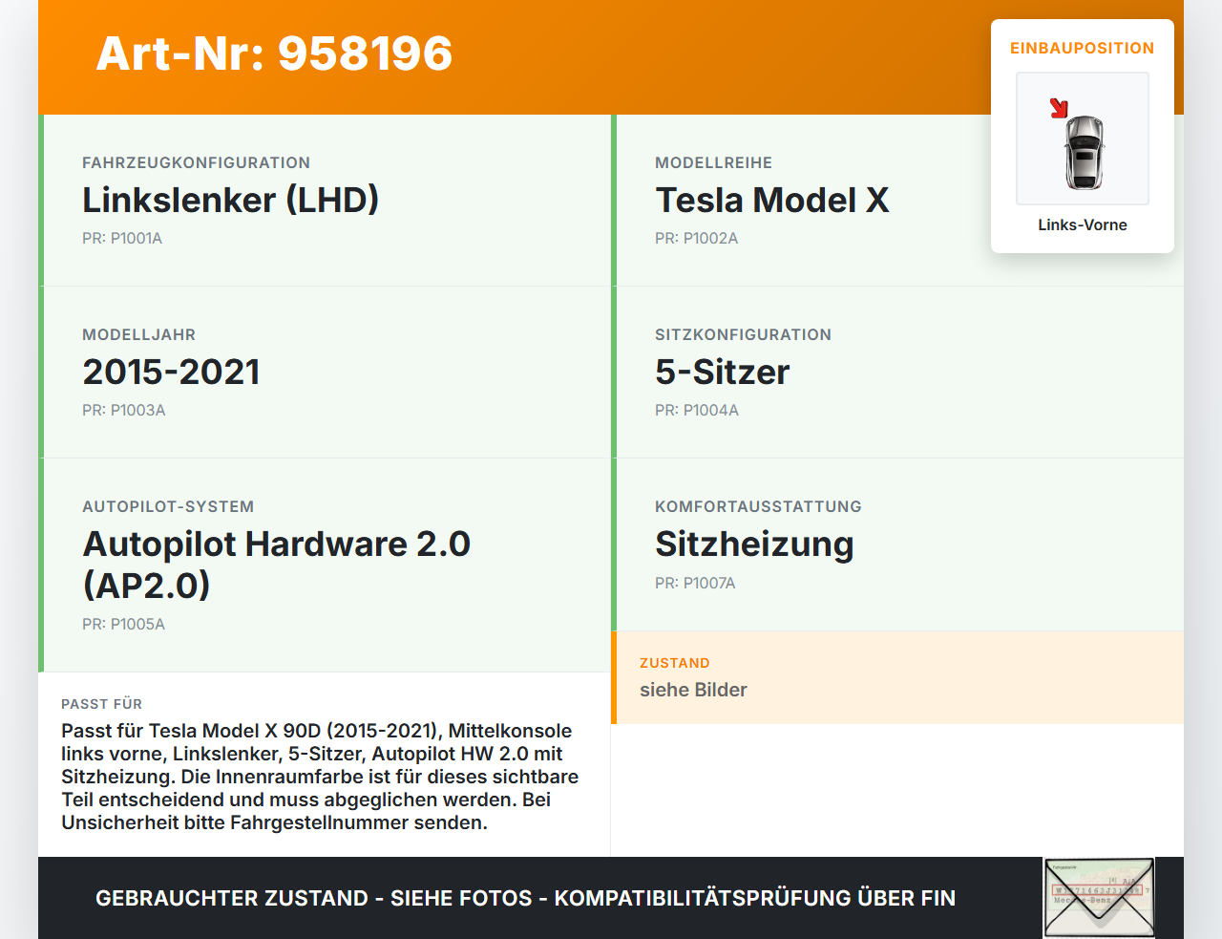
Task: Click the car diagram in Einbauposition panel
Action: pos(1082,139)
